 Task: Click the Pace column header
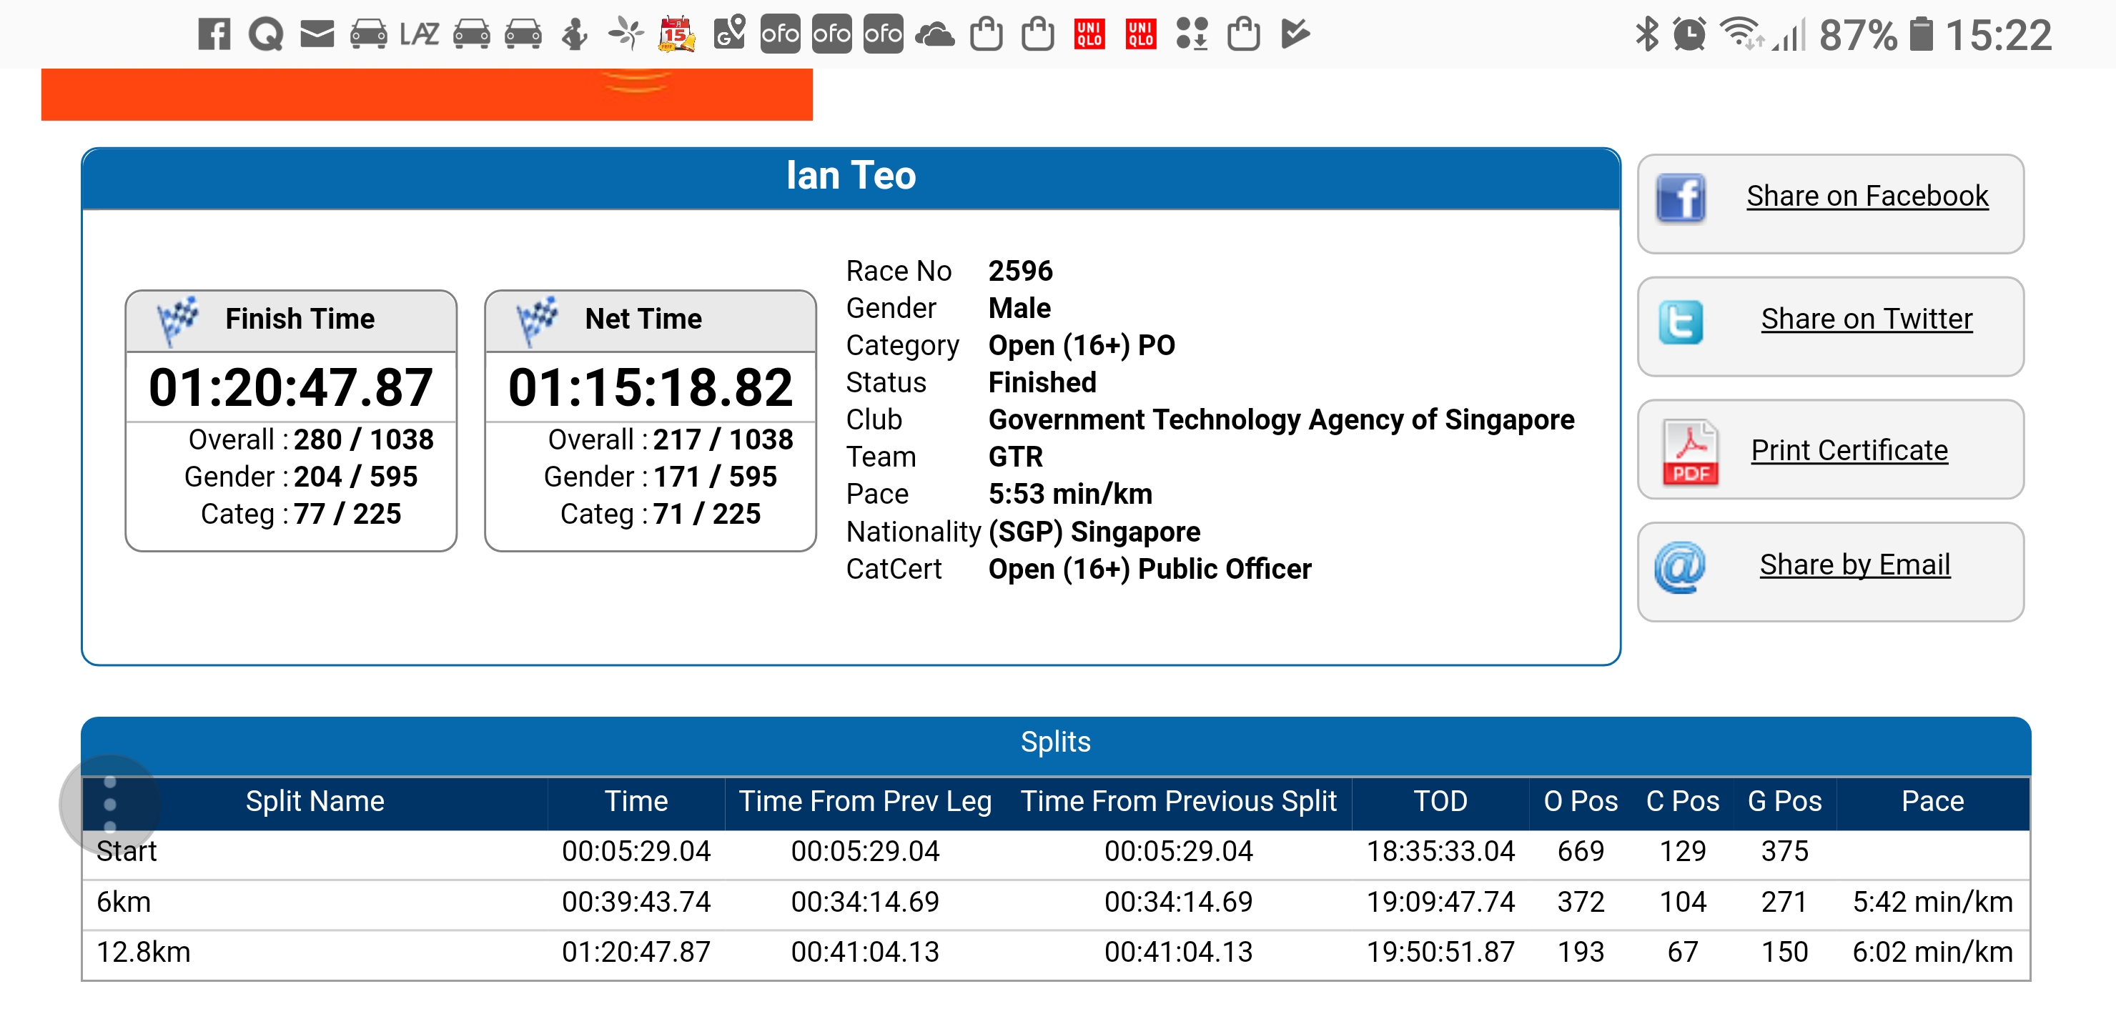pos(1932,801)
